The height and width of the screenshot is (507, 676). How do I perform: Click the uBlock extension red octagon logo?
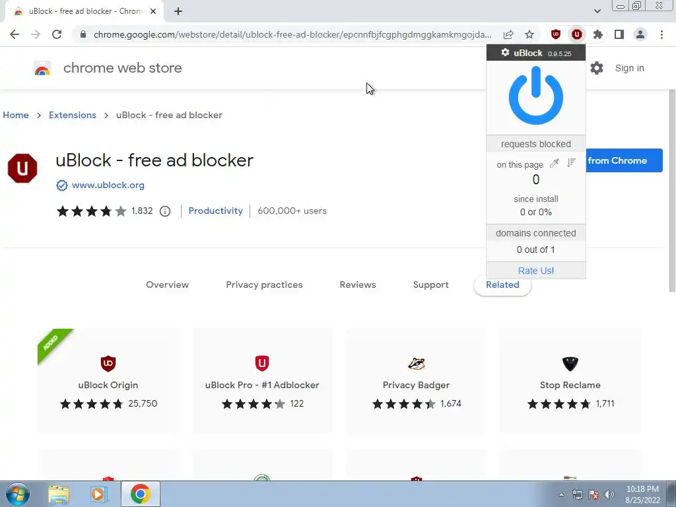point(22,168)
